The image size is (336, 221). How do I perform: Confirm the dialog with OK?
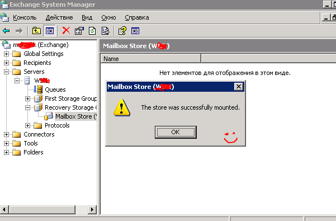[176, 132]
